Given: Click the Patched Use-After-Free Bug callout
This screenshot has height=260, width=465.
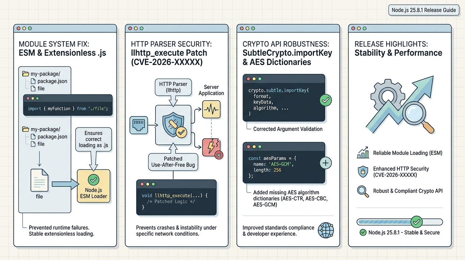Looking at the screenshot, I should (173, 162).
